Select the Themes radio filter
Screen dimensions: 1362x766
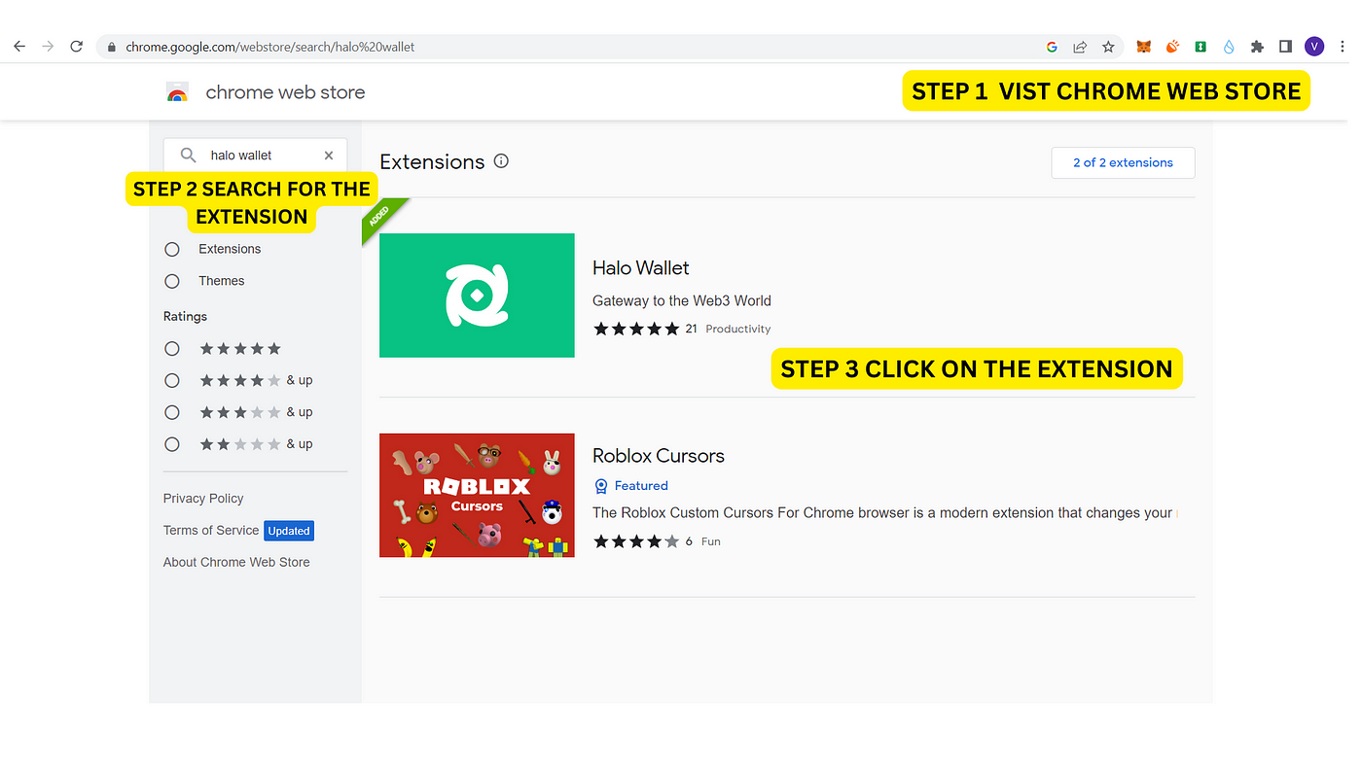(x=172, y=281)
